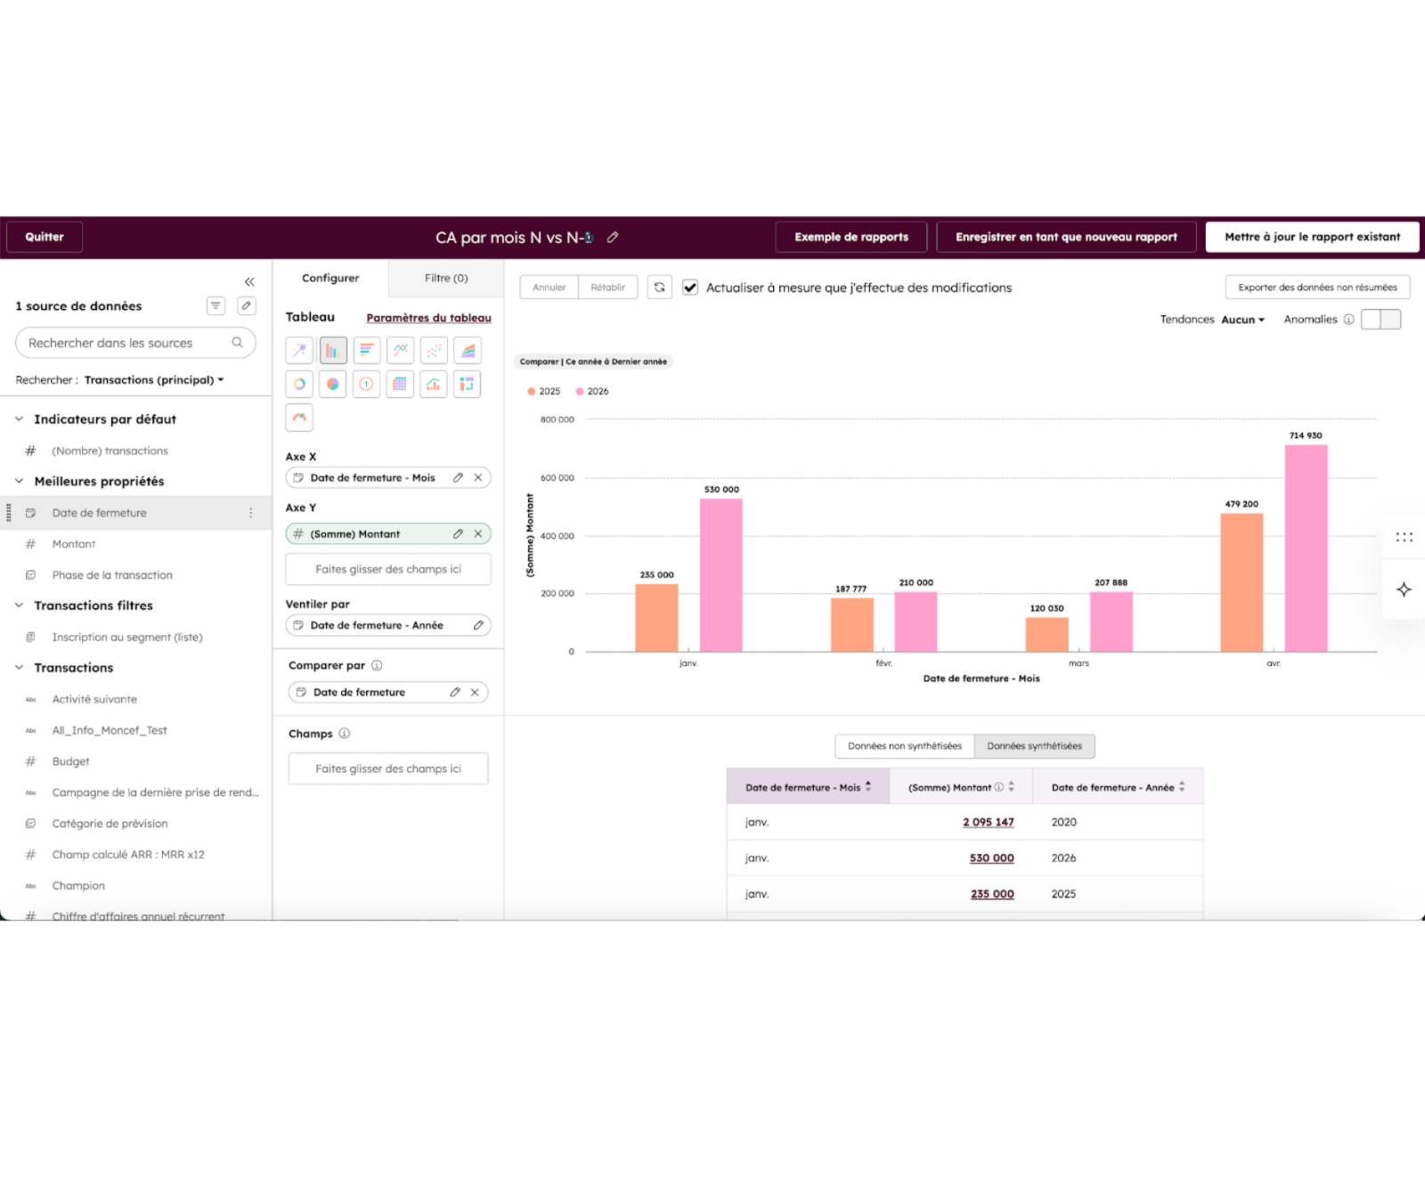Remove Date de fermeture - Mois from Axe X
The height and width of the screenshot is (1194, 1425).
click(478, 478)
